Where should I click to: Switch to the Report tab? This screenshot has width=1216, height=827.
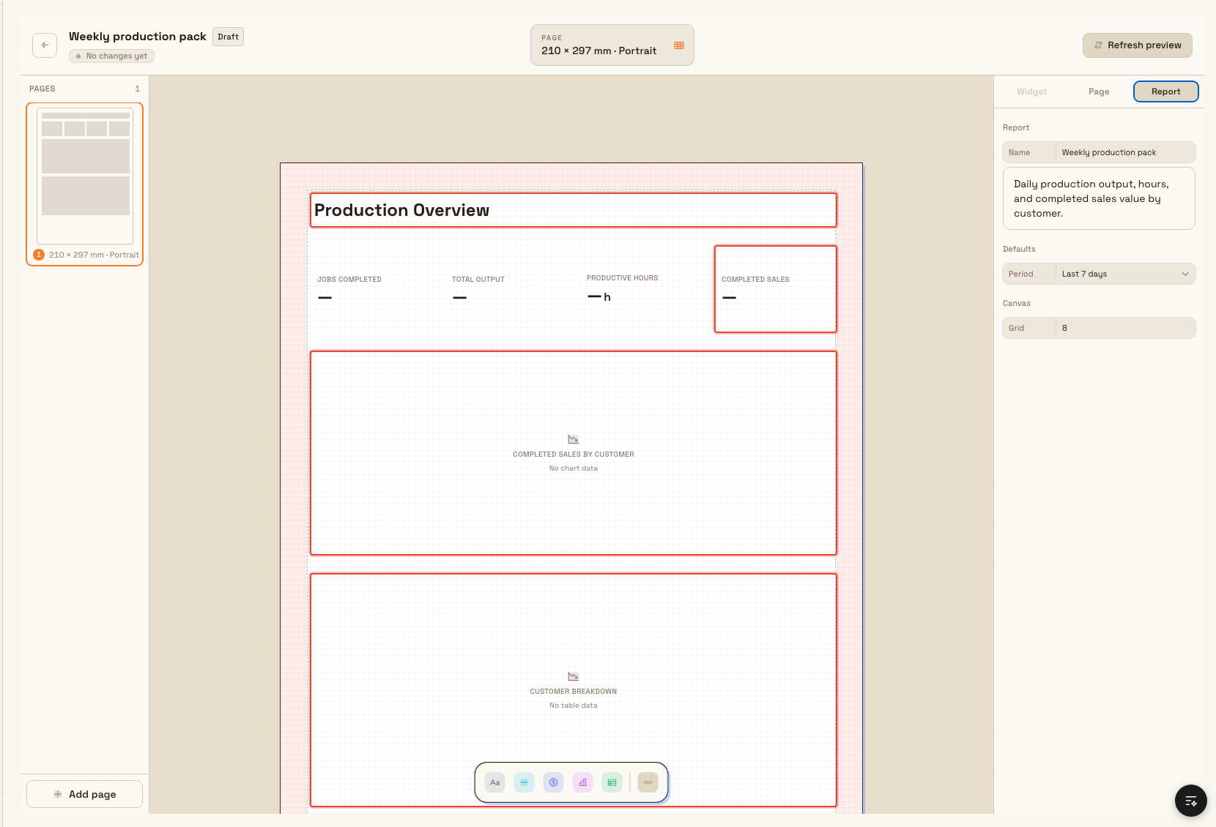1166,91
